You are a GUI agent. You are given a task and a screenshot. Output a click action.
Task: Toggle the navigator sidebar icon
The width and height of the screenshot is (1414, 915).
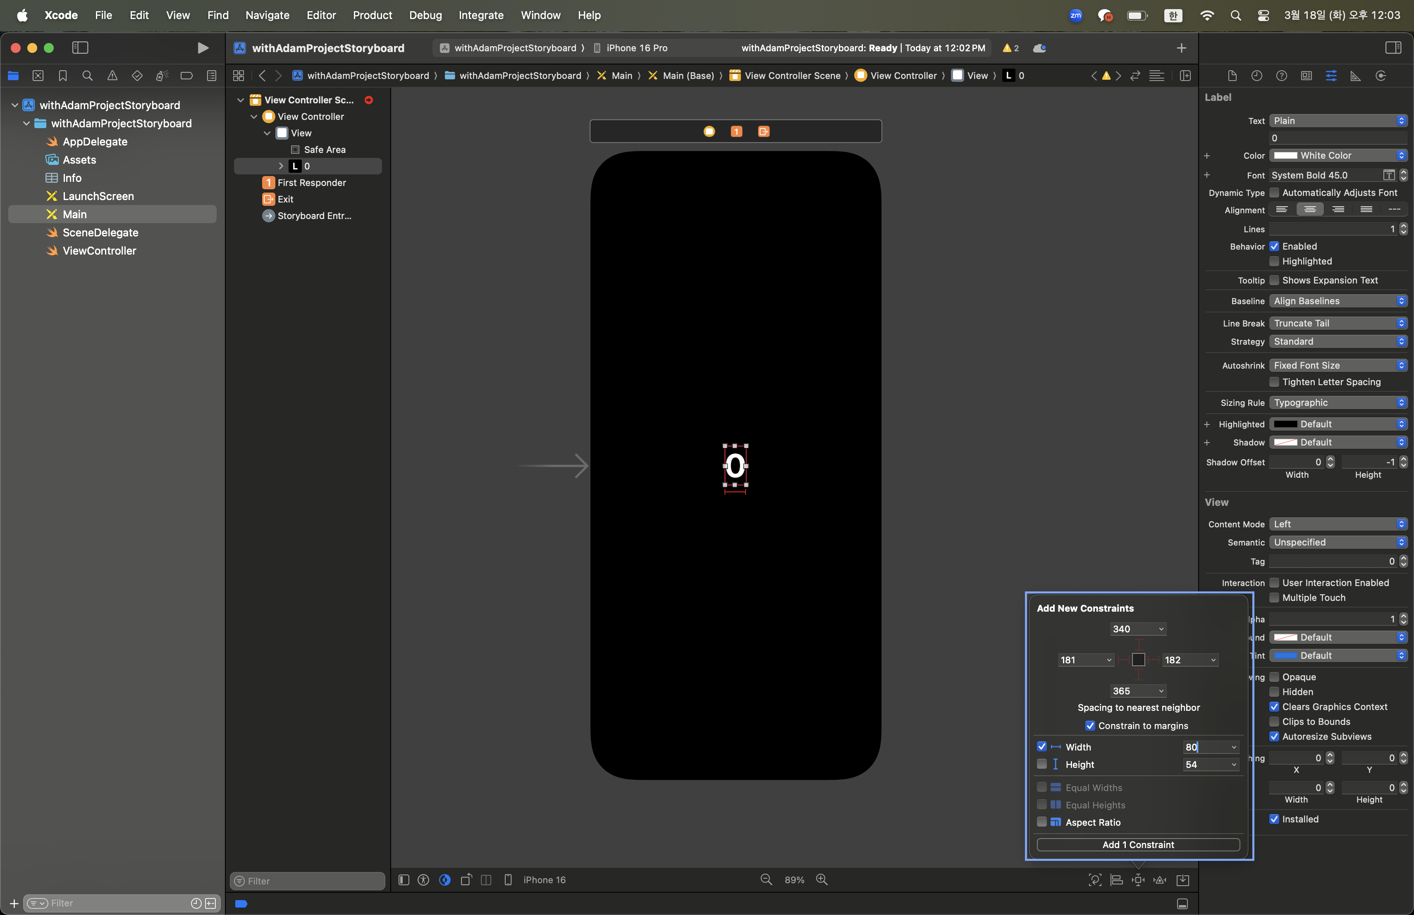coord(80,48)
